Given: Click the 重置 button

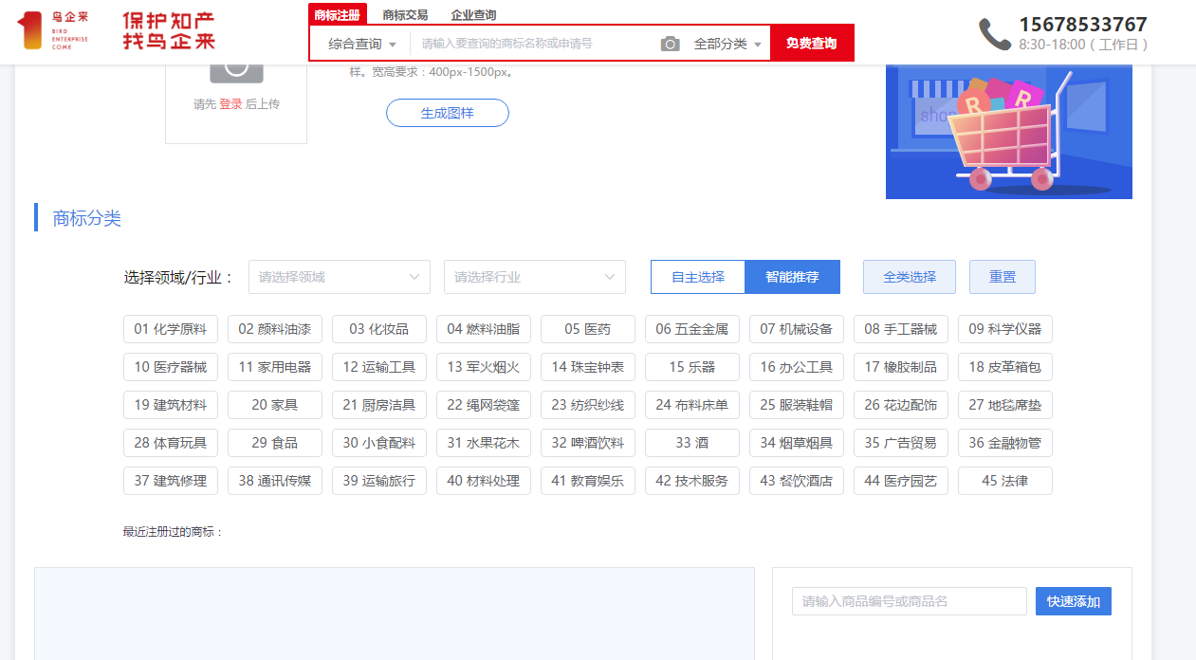Looking at the screenshot, I should coord(1003,277).
